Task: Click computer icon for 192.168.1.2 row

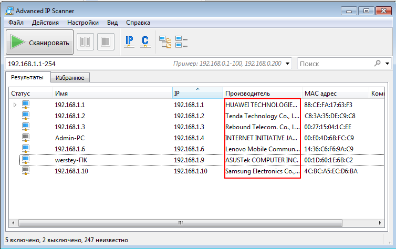Action: pos(26,116)
